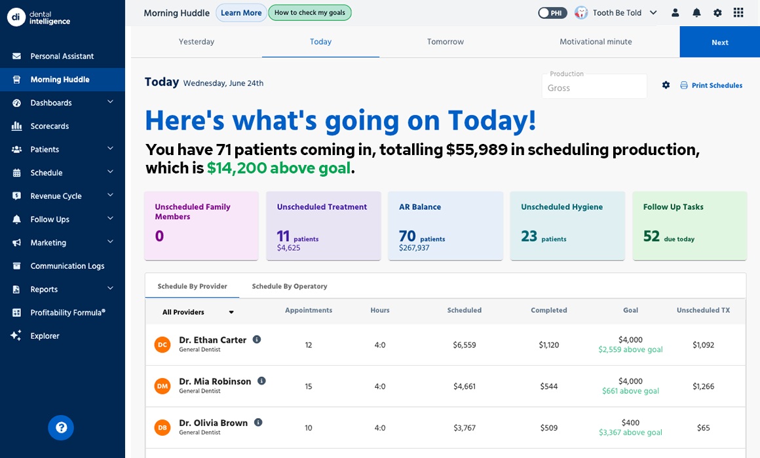Expand the Dashboards submenu chevron
This screenshot has width=760, height=458.
pyautogui.click(x=110, y=101)
